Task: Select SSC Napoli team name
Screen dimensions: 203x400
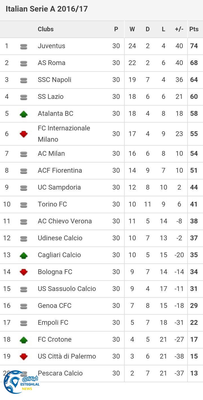Action: click(x=54, y=80)
